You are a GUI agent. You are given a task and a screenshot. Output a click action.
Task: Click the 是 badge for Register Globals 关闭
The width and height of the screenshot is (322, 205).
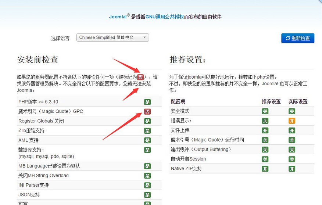tap(147, 121)
